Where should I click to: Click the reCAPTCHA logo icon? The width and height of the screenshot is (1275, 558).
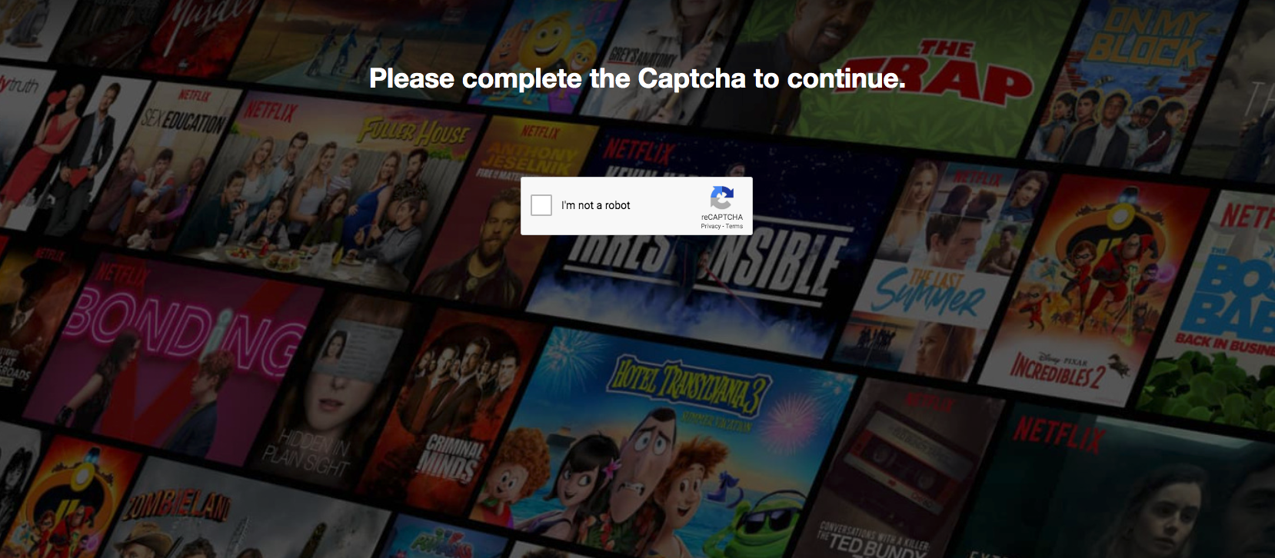click(x=722, y=198)
